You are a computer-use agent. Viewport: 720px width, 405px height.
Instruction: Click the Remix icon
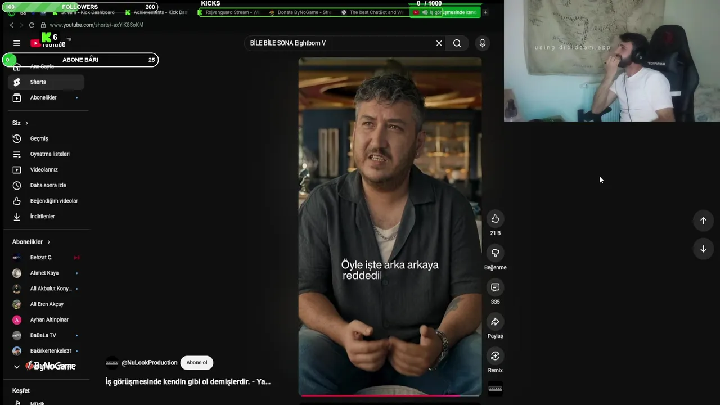click(x=495, y=356)
